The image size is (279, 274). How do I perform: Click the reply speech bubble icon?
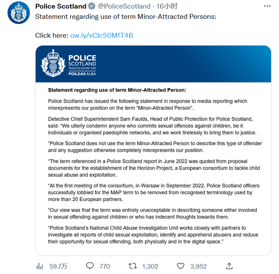pos(90,266)
